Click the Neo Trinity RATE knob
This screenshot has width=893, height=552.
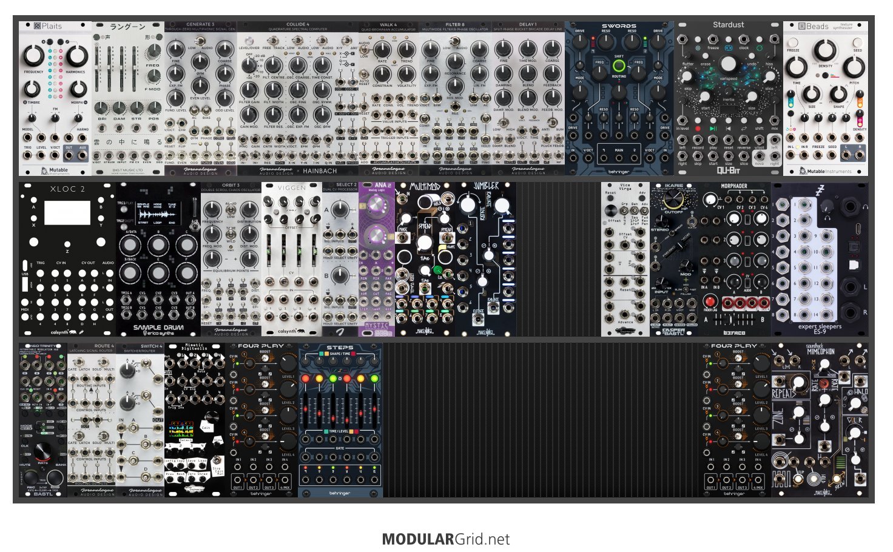tap(42, 451)
